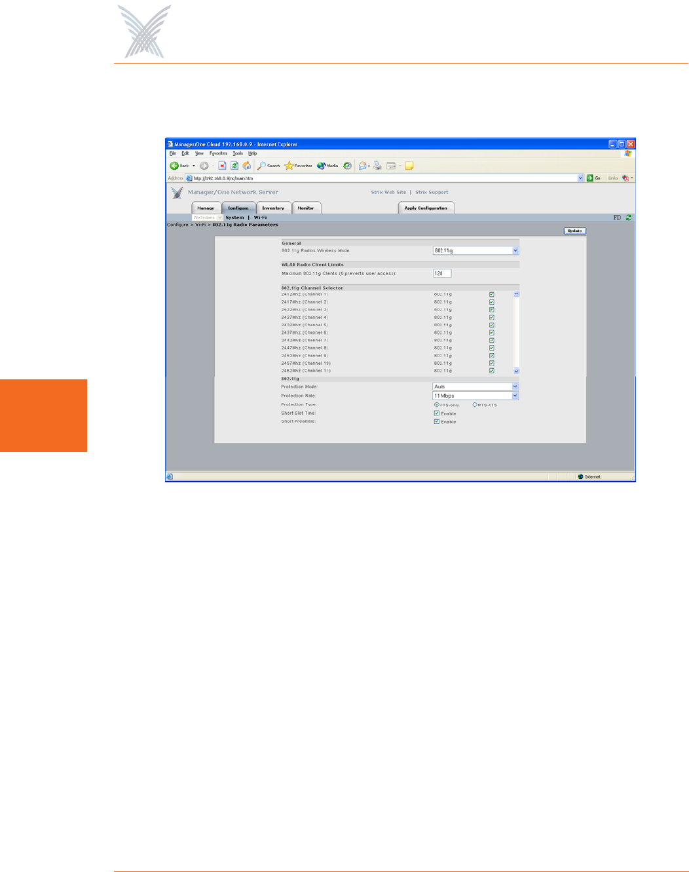
Task: Open the address bar history dropdown arrow
Action: (580, 178)
